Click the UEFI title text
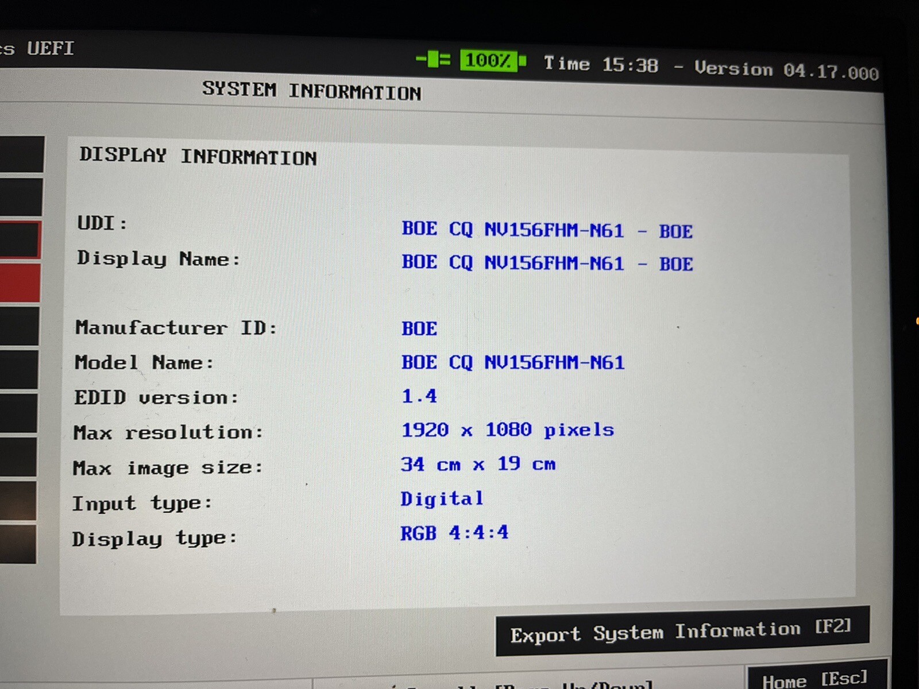This screenshot has height=689, width=919. click(x=51, y=48)
